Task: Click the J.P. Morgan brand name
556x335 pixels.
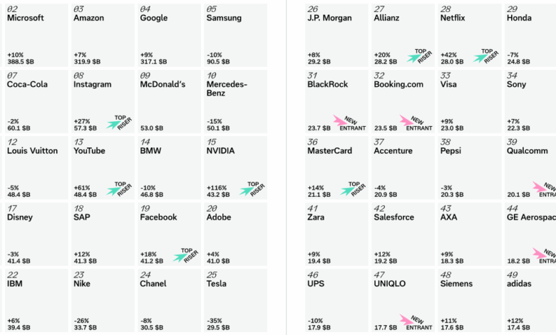Action: coord(329,18)
